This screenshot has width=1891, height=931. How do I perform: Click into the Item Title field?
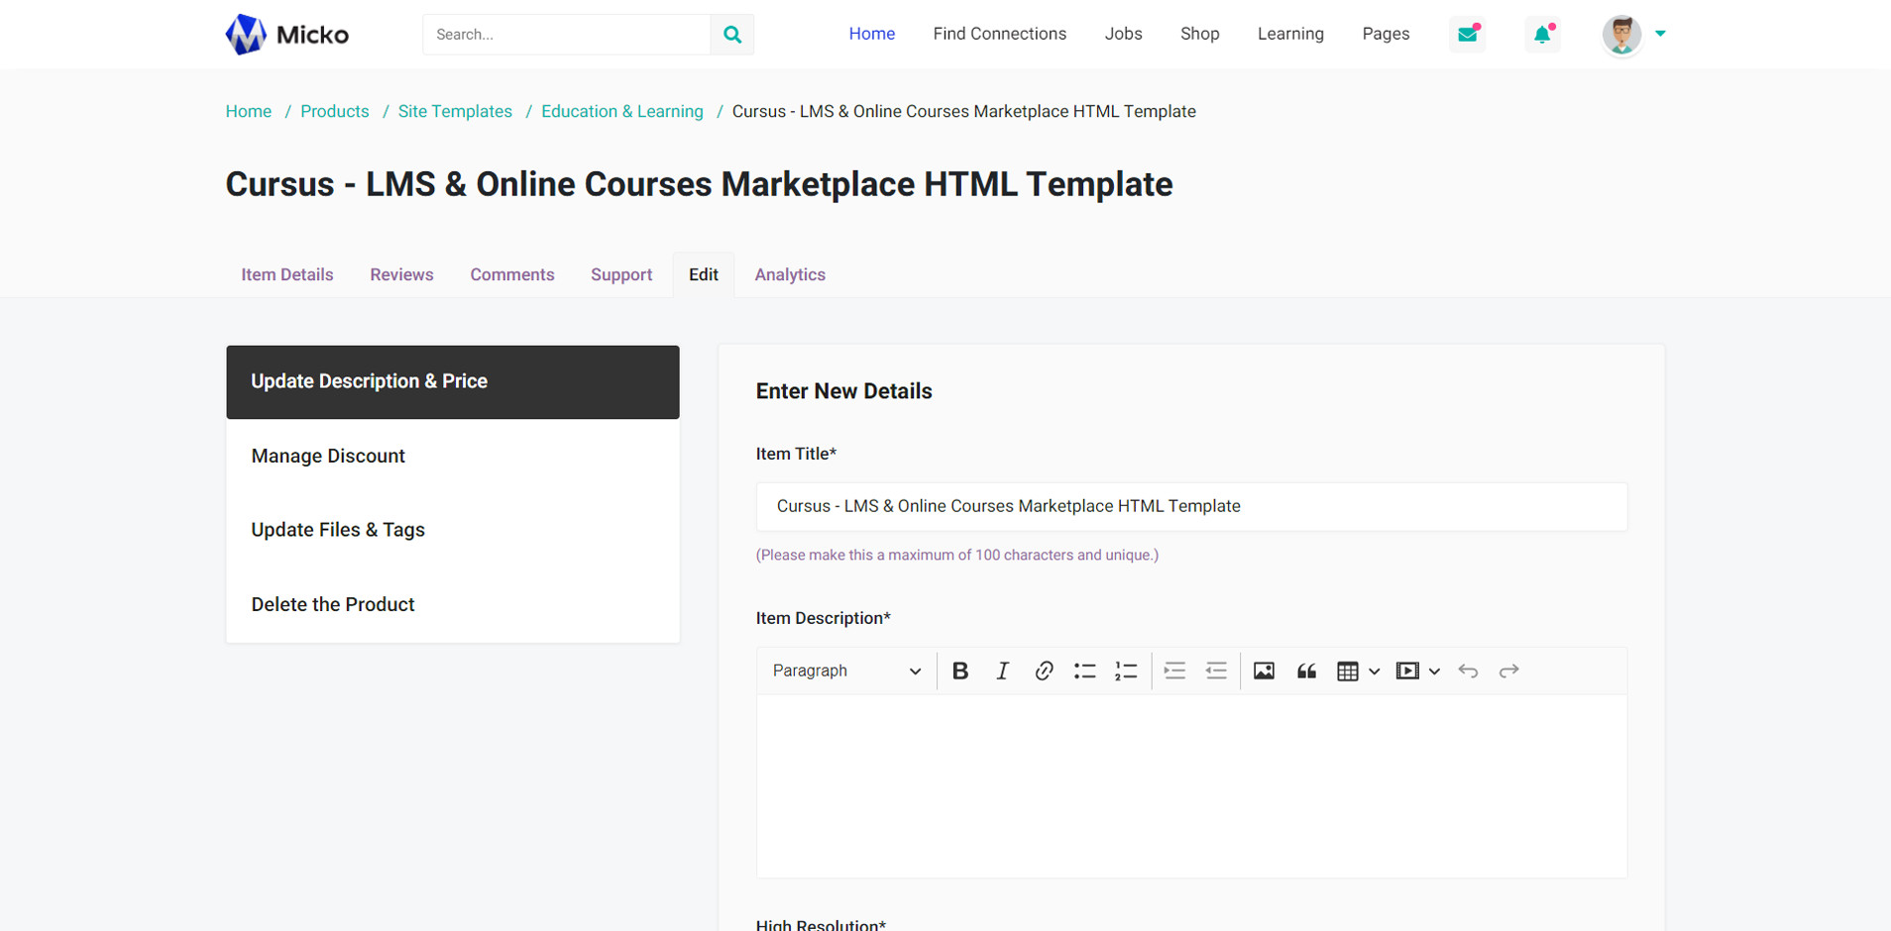point(1191,507)
